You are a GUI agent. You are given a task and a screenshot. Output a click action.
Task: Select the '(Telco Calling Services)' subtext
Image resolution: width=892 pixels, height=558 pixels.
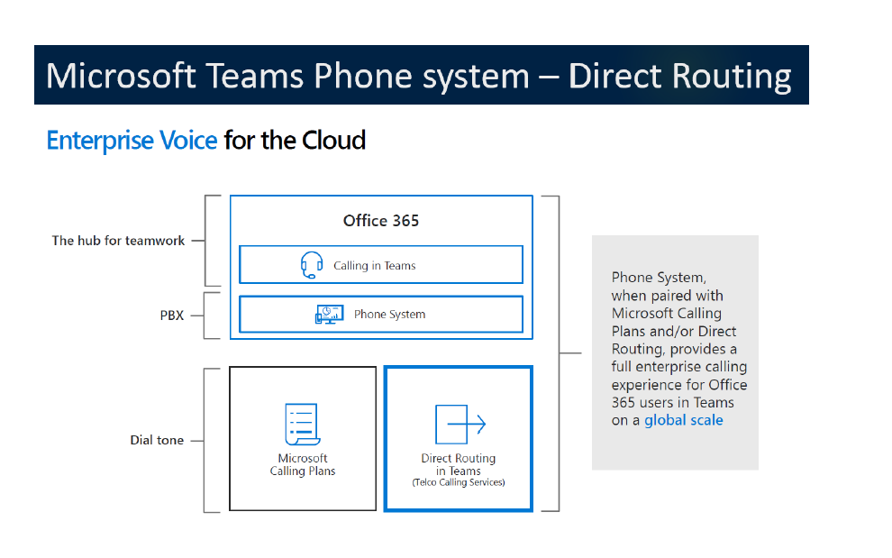tap(458, 482)
